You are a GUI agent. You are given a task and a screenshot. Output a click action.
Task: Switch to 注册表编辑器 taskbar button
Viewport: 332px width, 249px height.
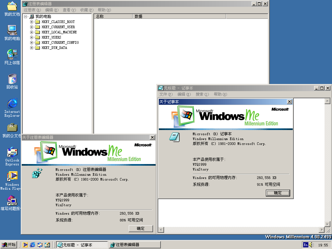(135, 245)
